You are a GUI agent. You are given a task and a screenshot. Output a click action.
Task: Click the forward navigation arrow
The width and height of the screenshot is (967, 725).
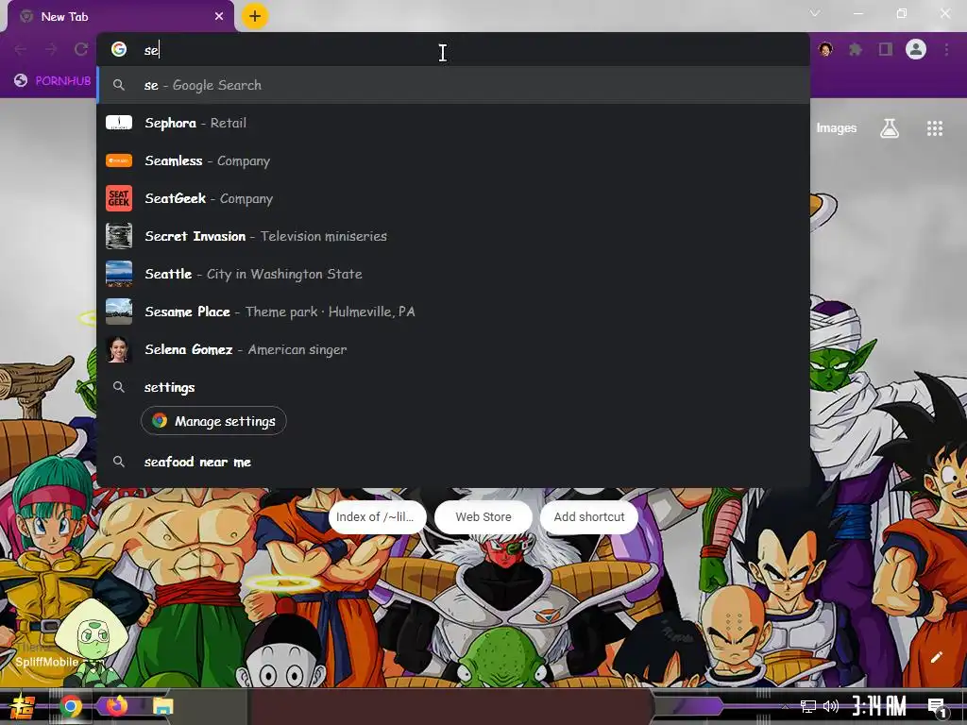click(51, 49)
